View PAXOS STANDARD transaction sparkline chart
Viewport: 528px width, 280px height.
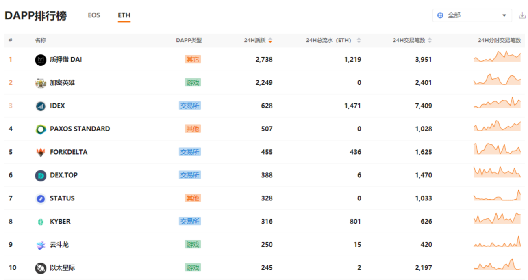click(497, 126)
